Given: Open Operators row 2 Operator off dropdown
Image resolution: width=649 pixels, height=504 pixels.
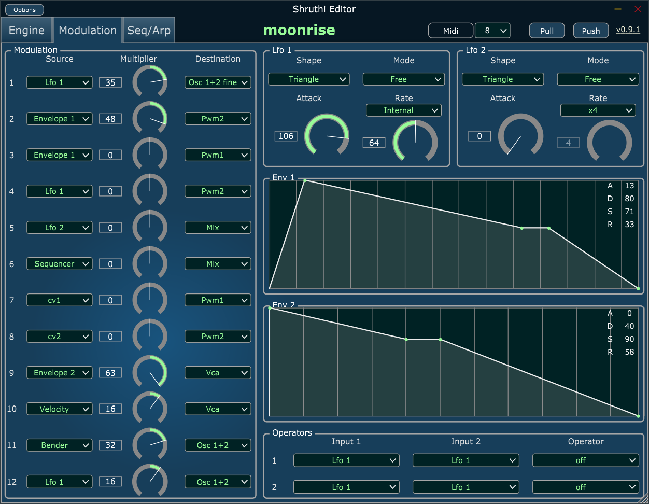Looking at the screenshot, I should 586,487.
